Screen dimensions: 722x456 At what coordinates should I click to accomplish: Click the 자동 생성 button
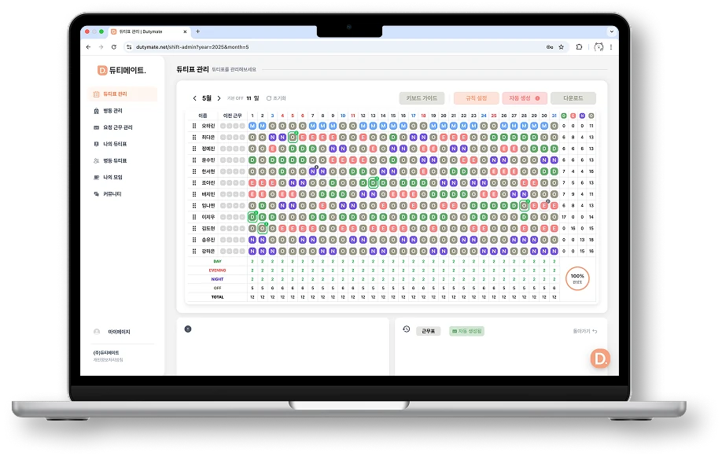point(525,98)
